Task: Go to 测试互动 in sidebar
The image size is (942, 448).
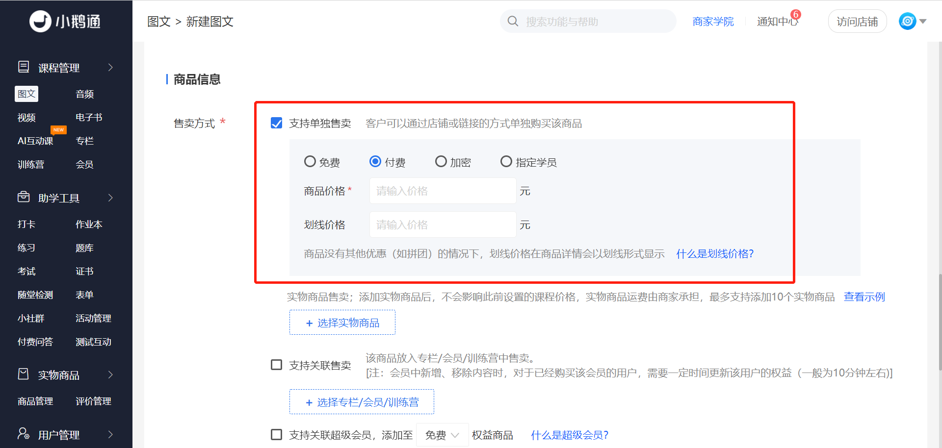Action: [93, 342]
